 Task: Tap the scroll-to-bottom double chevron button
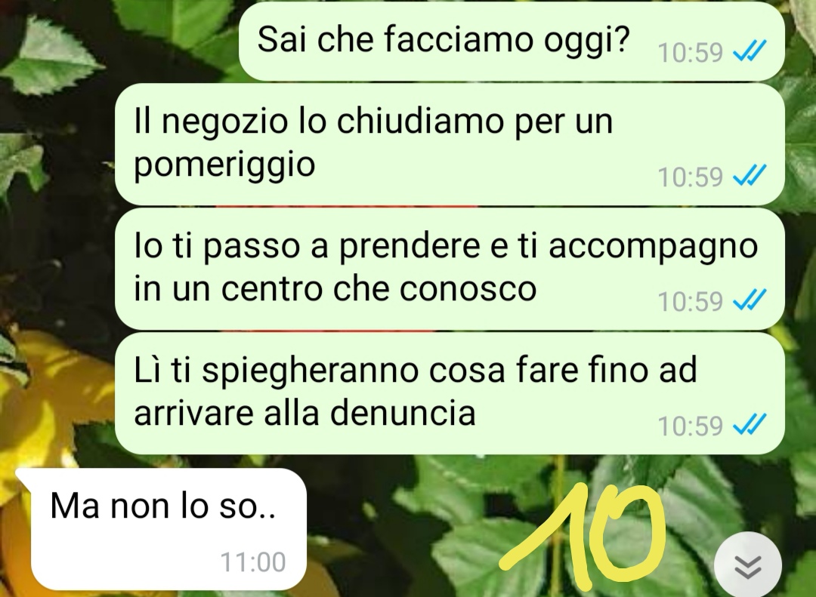[x=748, y=566]
